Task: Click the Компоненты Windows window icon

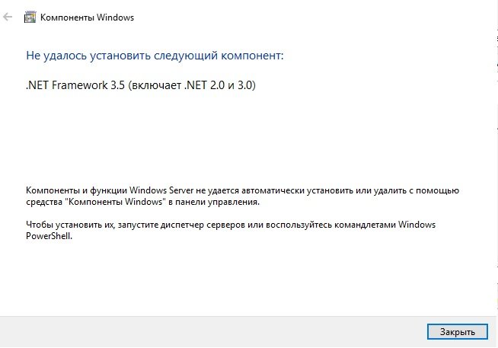Action: [x=28, y=17]
